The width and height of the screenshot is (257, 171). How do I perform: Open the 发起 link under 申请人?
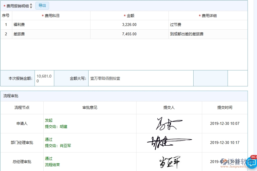(49, 120)
